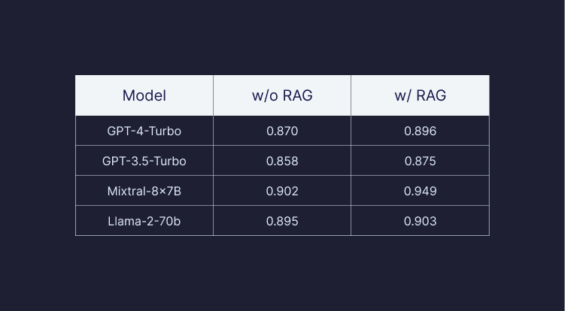The image size is (565, 311).
Task: Click the 0.949 score cell
Action: 420,191
